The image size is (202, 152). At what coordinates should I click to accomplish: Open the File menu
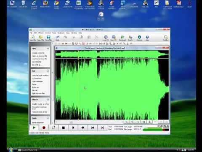pos(31,33)
